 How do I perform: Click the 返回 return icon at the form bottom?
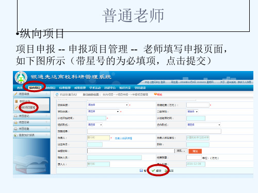coord(166,171)
